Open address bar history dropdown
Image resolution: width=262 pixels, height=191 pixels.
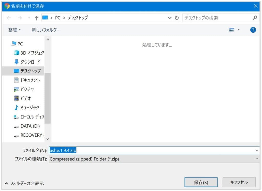[170, 18]
